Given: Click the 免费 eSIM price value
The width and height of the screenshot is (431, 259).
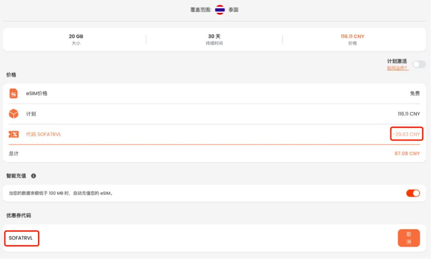Looking at the screenshot, I should tap(415, 93).
